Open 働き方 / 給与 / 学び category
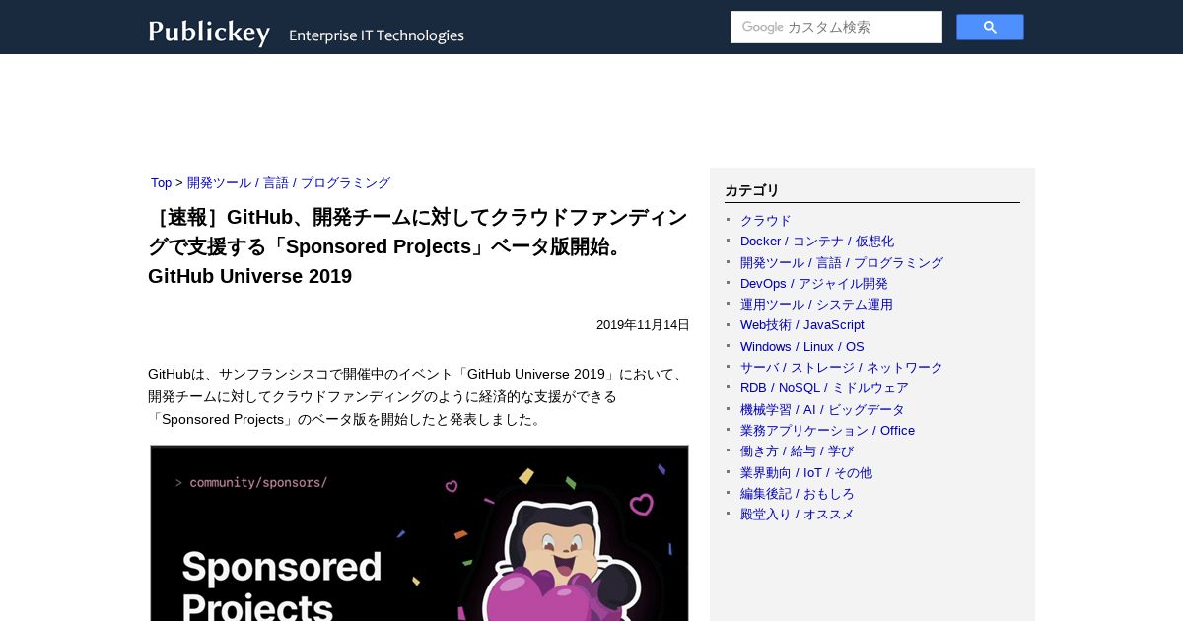The width and height of the screenshot is (1183, 621). 797,451
